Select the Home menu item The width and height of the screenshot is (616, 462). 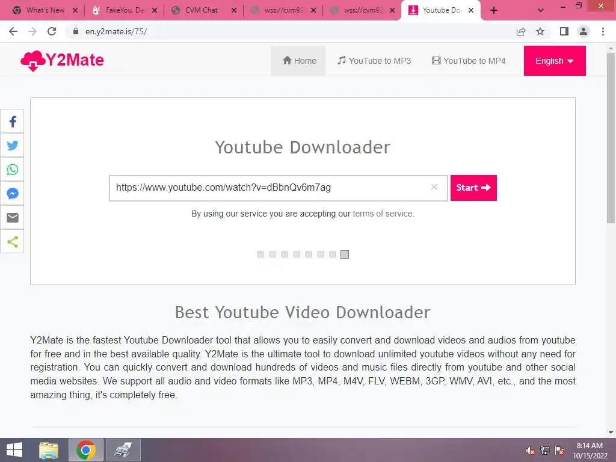pos(300,61)
